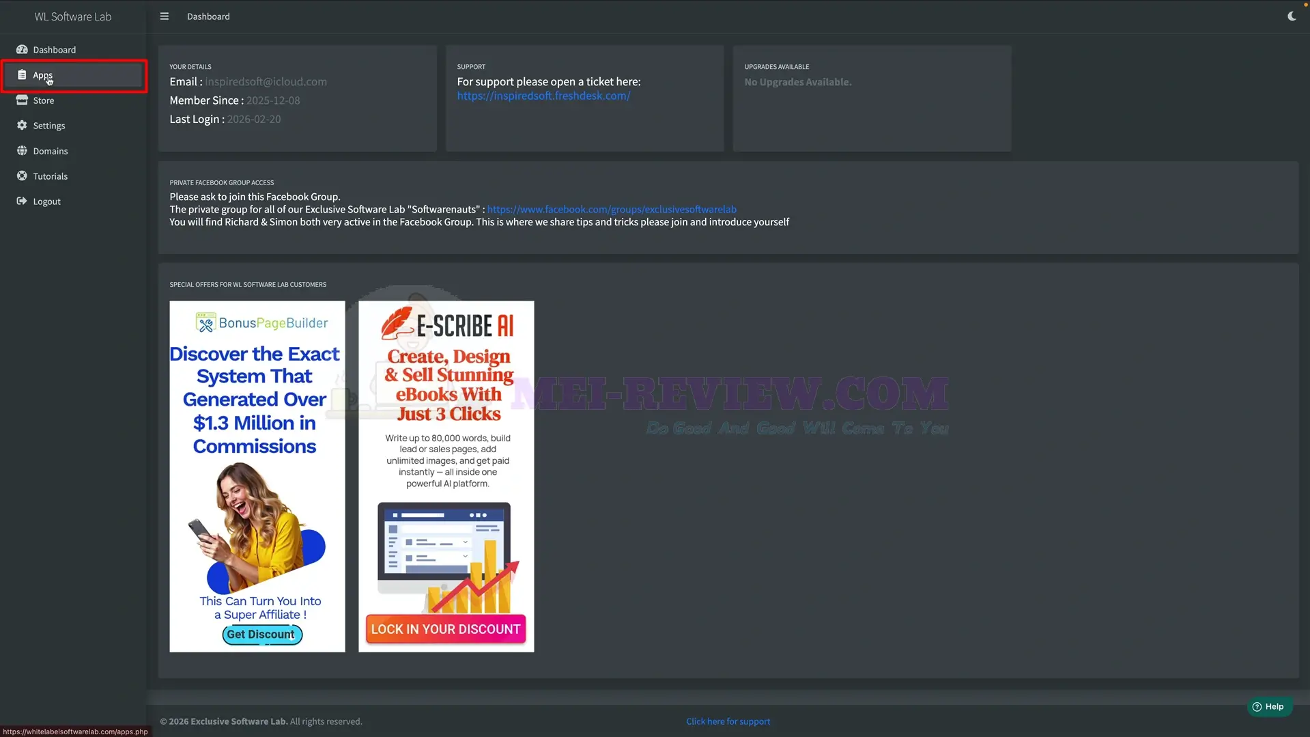Click the 'UPGRADES AVAILABLE' card heading
The height and width of the screenshot is (737, 1310).
tap(777, 67)
